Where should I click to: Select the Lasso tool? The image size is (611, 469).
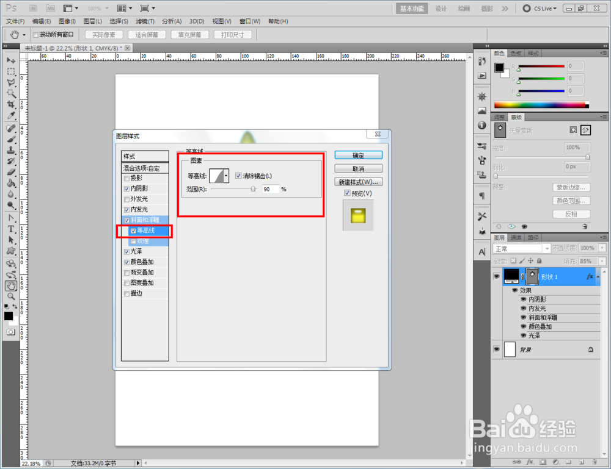point(11,82)
